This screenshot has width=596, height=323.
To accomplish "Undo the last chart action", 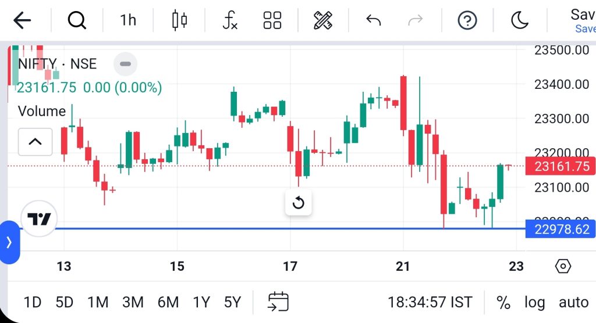I will point(373,21).
